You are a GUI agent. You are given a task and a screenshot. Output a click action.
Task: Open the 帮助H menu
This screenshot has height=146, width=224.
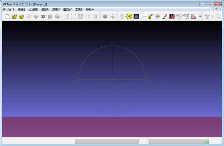click(90, 10)
